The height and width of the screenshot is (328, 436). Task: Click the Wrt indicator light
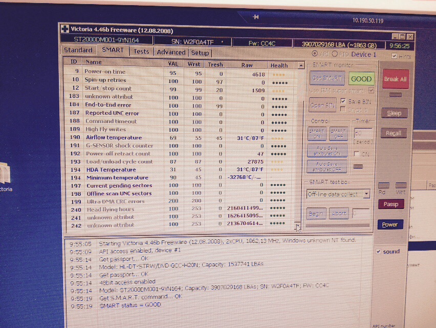pyautogui.click(x=401, y=186)
